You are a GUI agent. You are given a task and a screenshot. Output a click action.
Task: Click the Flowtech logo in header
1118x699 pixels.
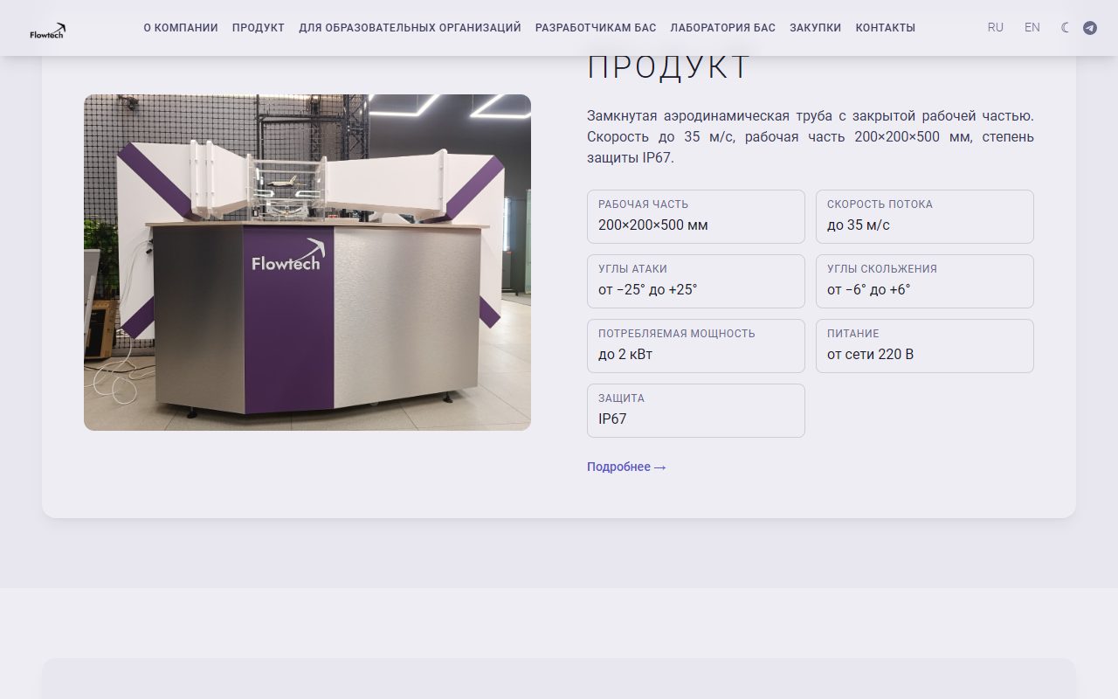coord(48,31)
